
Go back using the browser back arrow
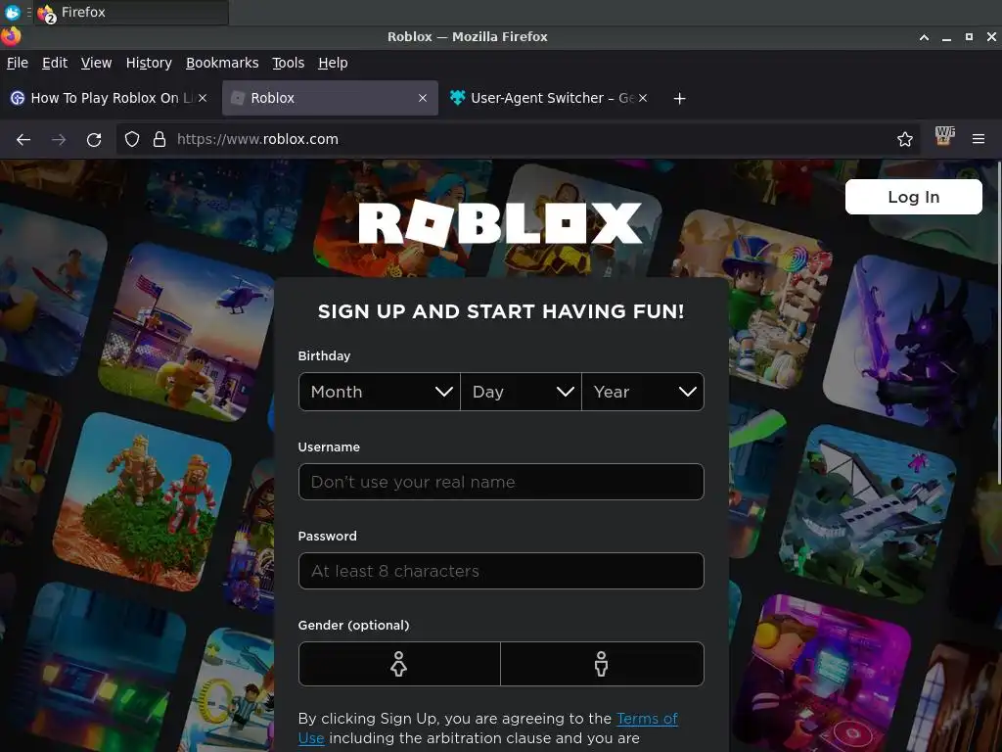pos(23,139)
